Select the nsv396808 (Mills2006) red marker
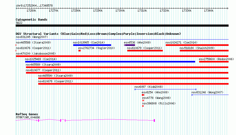Screen dimensions: 236x135 [143, 106]
